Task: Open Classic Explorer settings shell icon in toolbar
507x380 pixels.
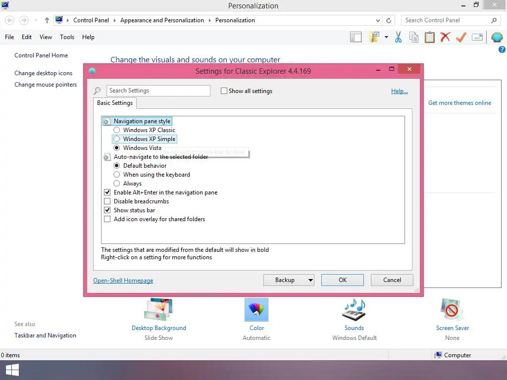Action: point(497,37)
